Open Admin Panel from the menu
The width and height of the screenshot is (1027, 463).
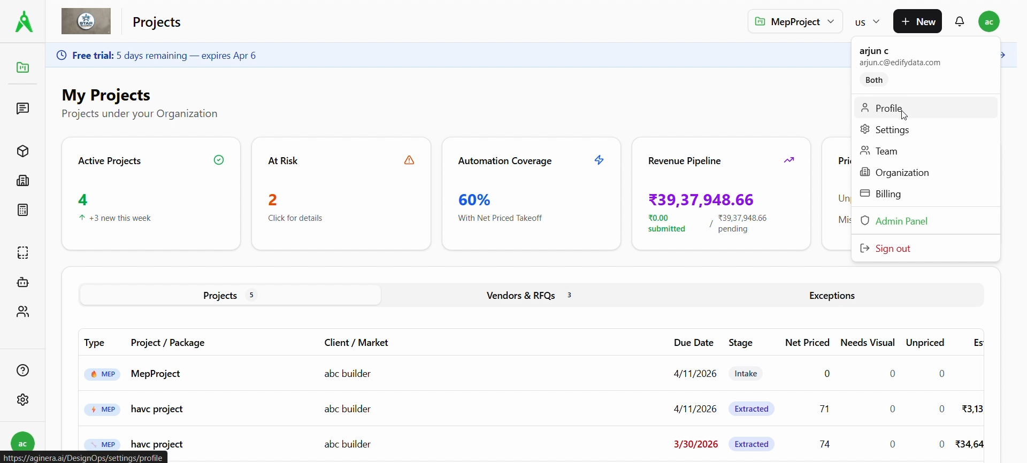(901, 221)
